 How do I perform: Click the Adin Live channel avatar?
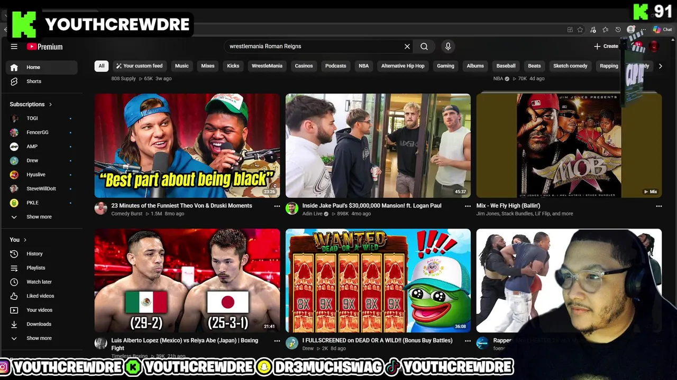pos(292,208)
